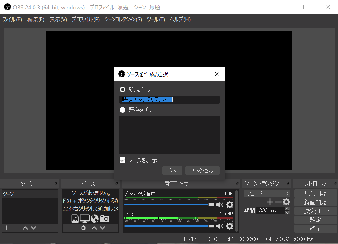Click 録画開始 to start recording

315,202
